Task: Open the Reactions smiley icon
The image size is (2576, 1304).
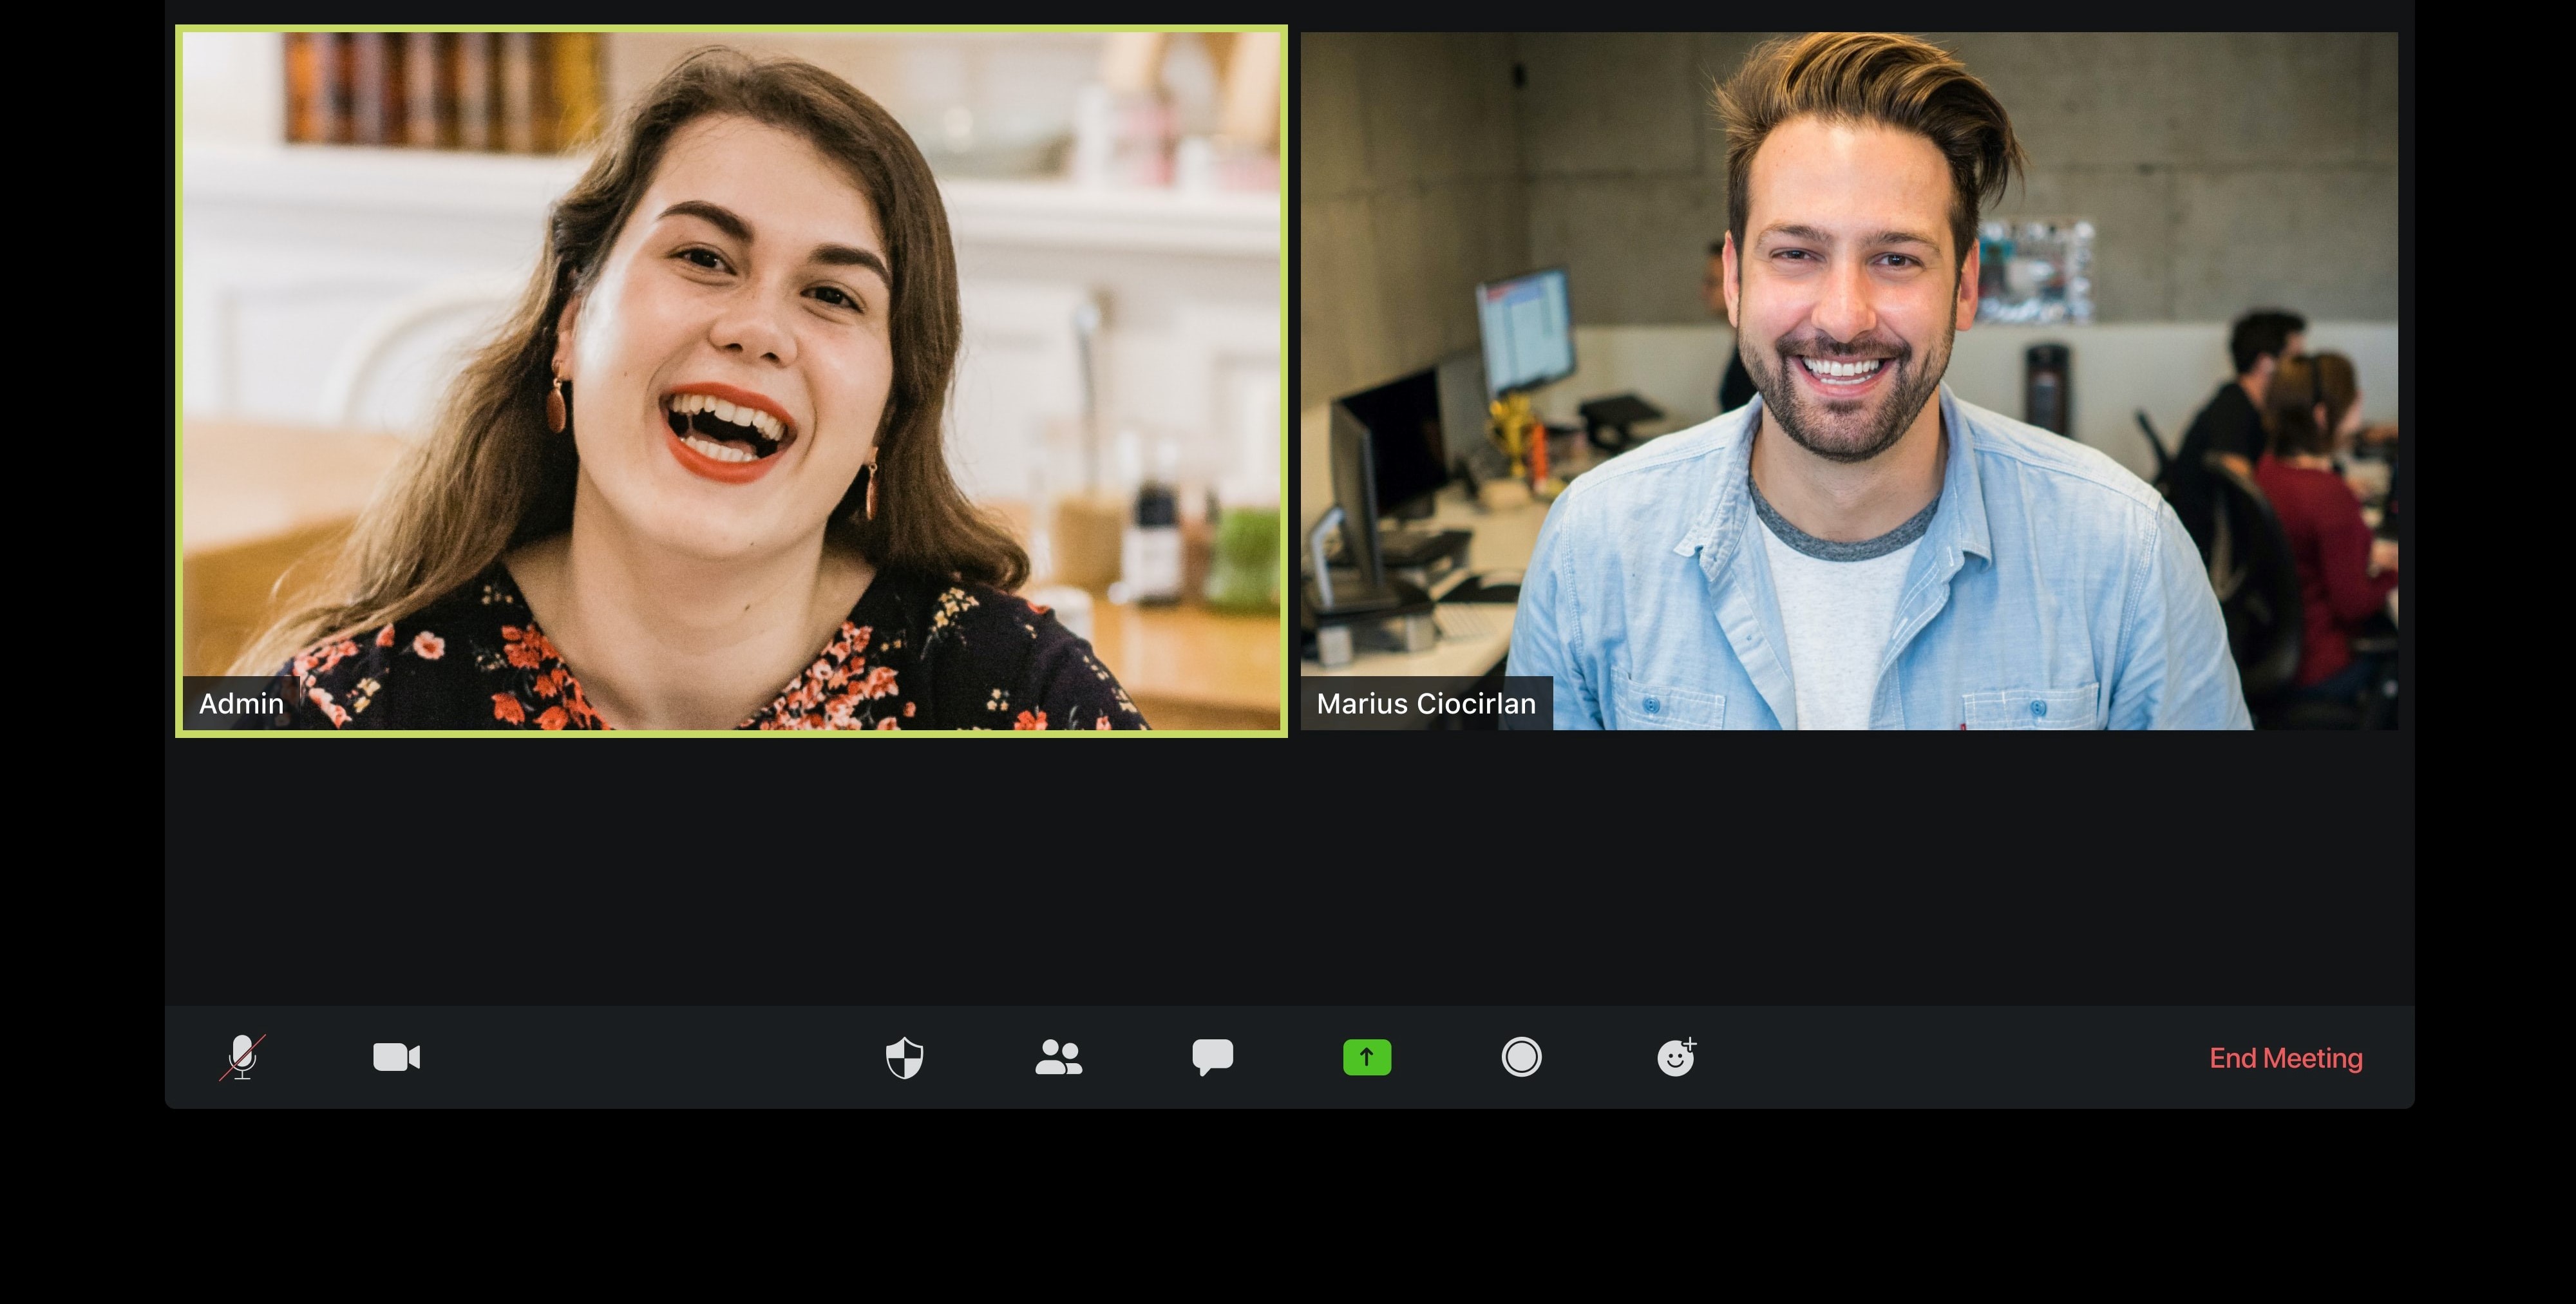Action: [1676, 1057]
